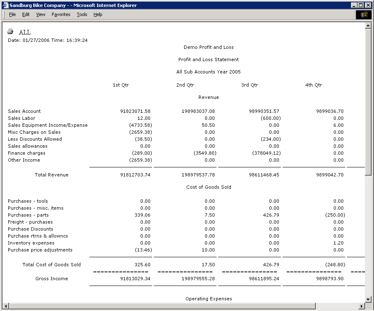Open the Edit menu
The image size is (374, 311).
pyautogui.click(x=26, y=14)
